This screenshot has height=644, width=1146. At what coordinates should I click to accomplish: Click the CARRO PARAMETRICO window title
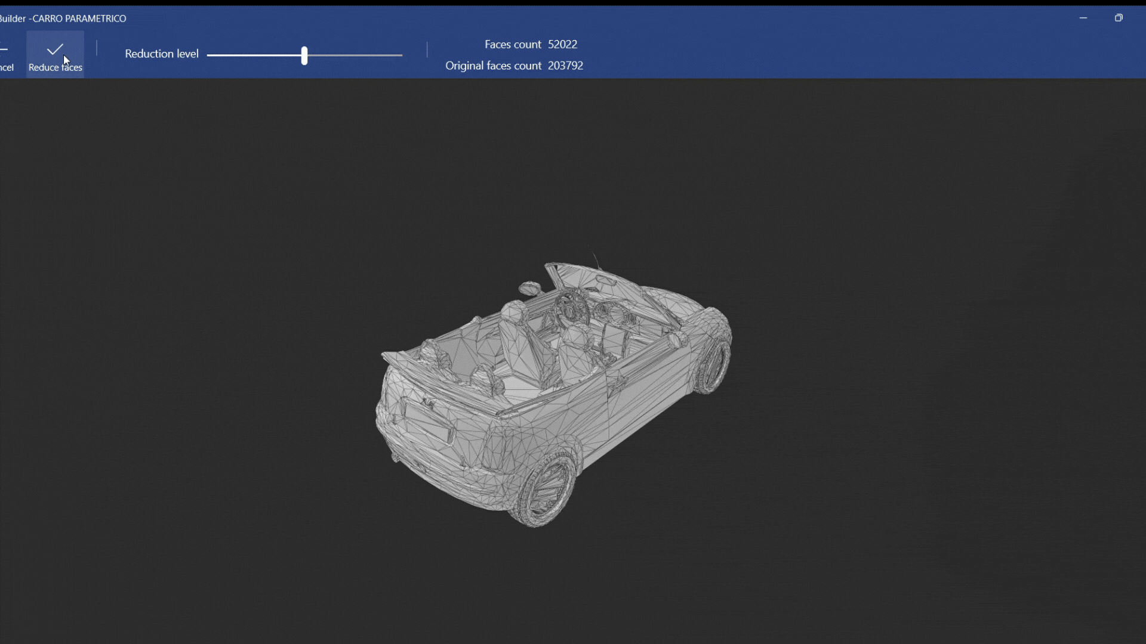pos(79,18)
